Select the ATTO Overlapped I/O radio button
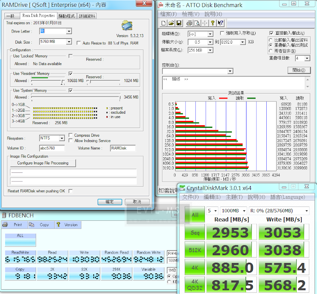317x294 pixels. pos(271,45)
